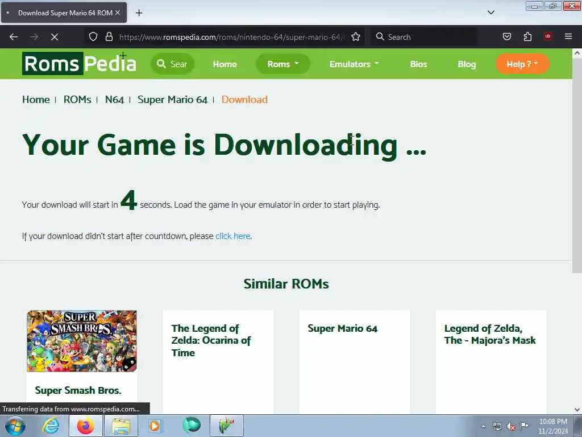Launch Windows Media Player from taskbar

(x=155, y=426)
